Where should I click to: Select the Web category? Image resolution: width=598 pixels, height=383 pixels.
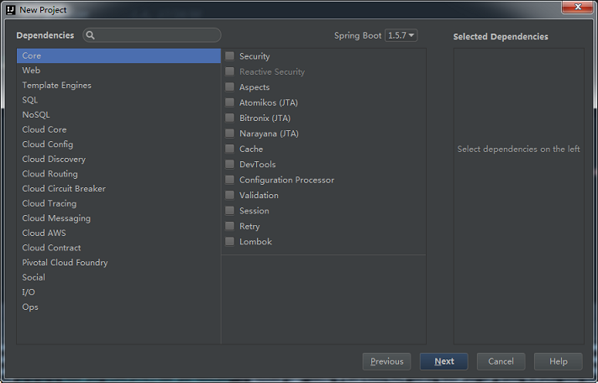pos(118,71)
